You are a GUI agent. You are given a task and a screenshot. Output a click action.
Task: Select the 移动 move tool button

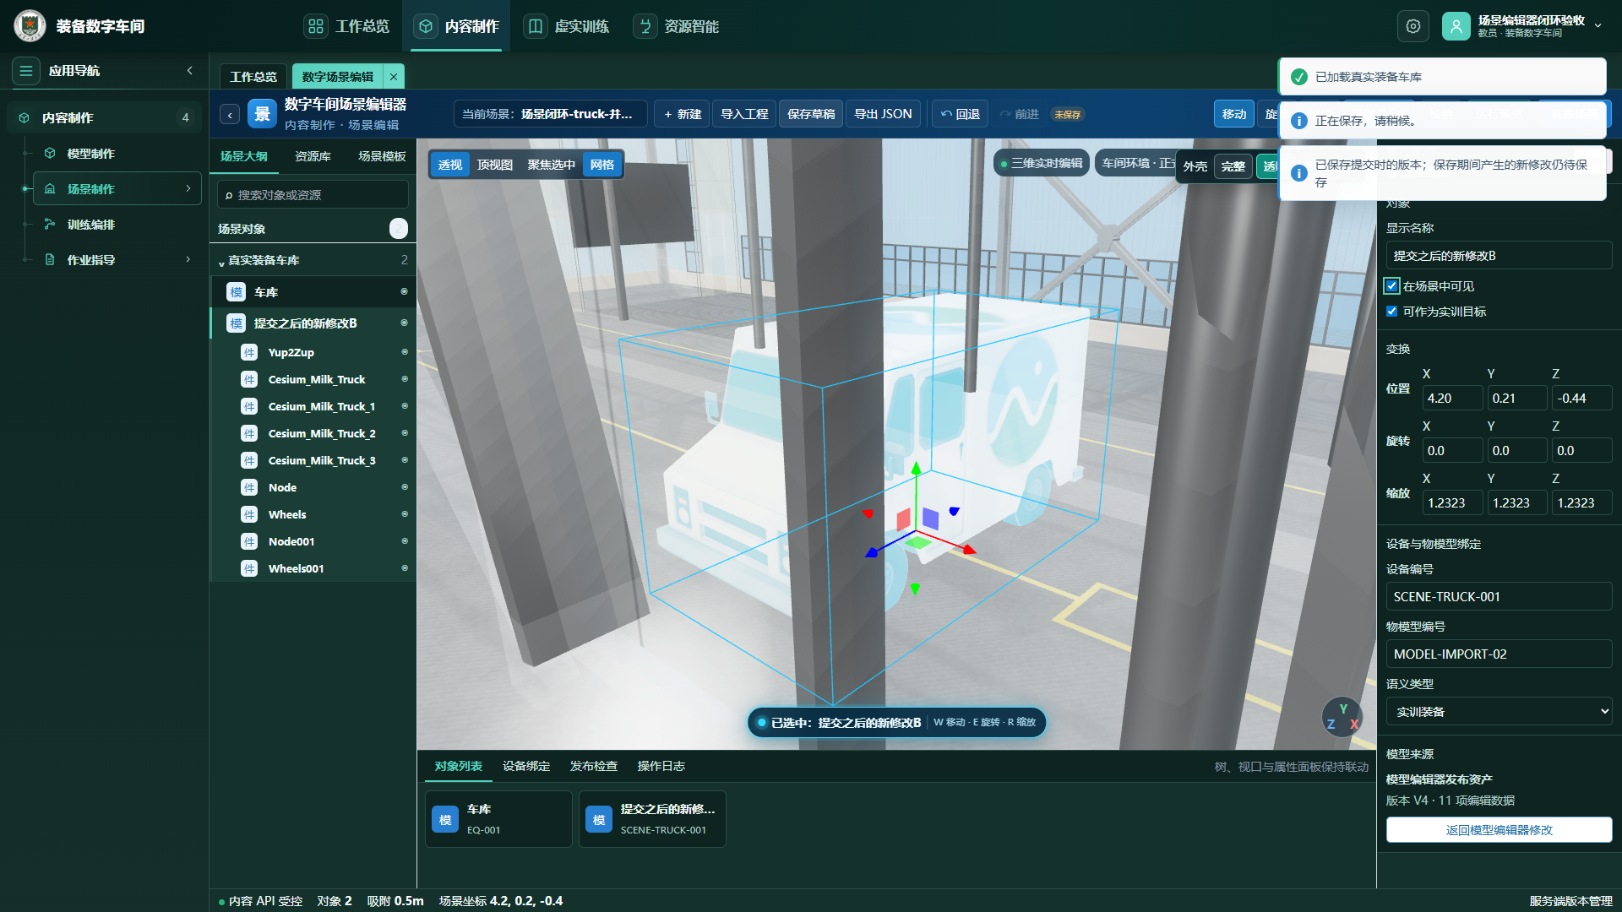tap(1234, 114)
